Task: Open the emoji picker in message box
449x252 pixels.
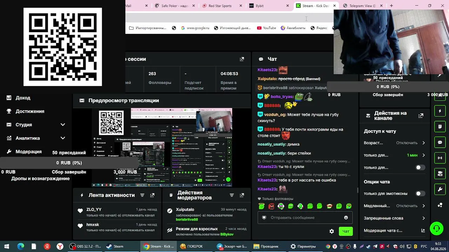Action: [x=346, y=218]
